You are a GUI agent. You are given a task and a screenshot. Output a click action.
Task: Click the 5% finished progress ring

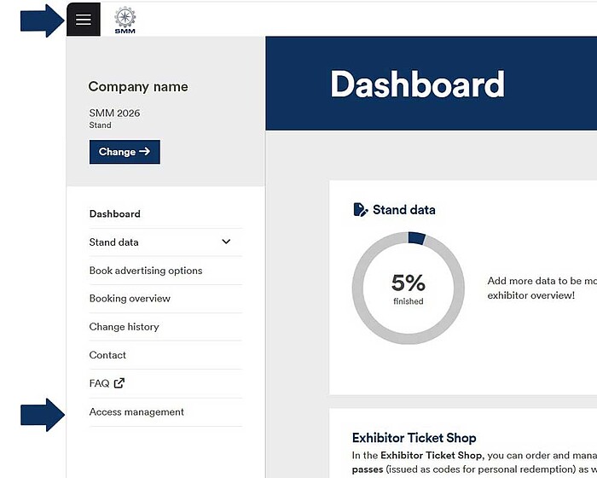pos(409,287)
